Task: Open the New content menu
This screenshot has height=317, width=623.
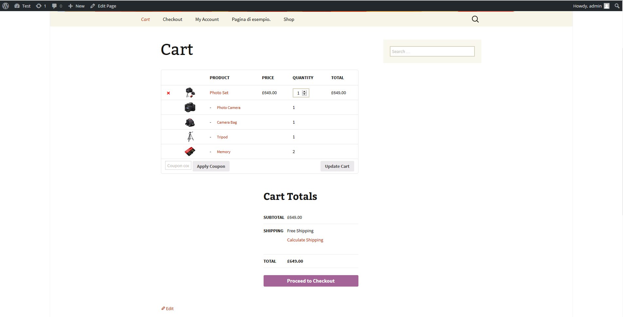Action: (x=76, y=6)
